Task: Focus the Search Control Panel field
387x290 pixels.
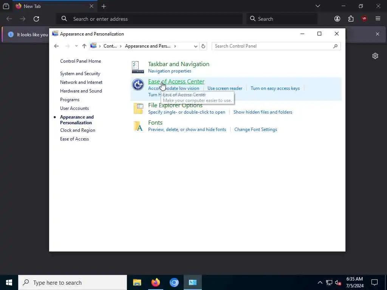Action: [x=276, y=46]
